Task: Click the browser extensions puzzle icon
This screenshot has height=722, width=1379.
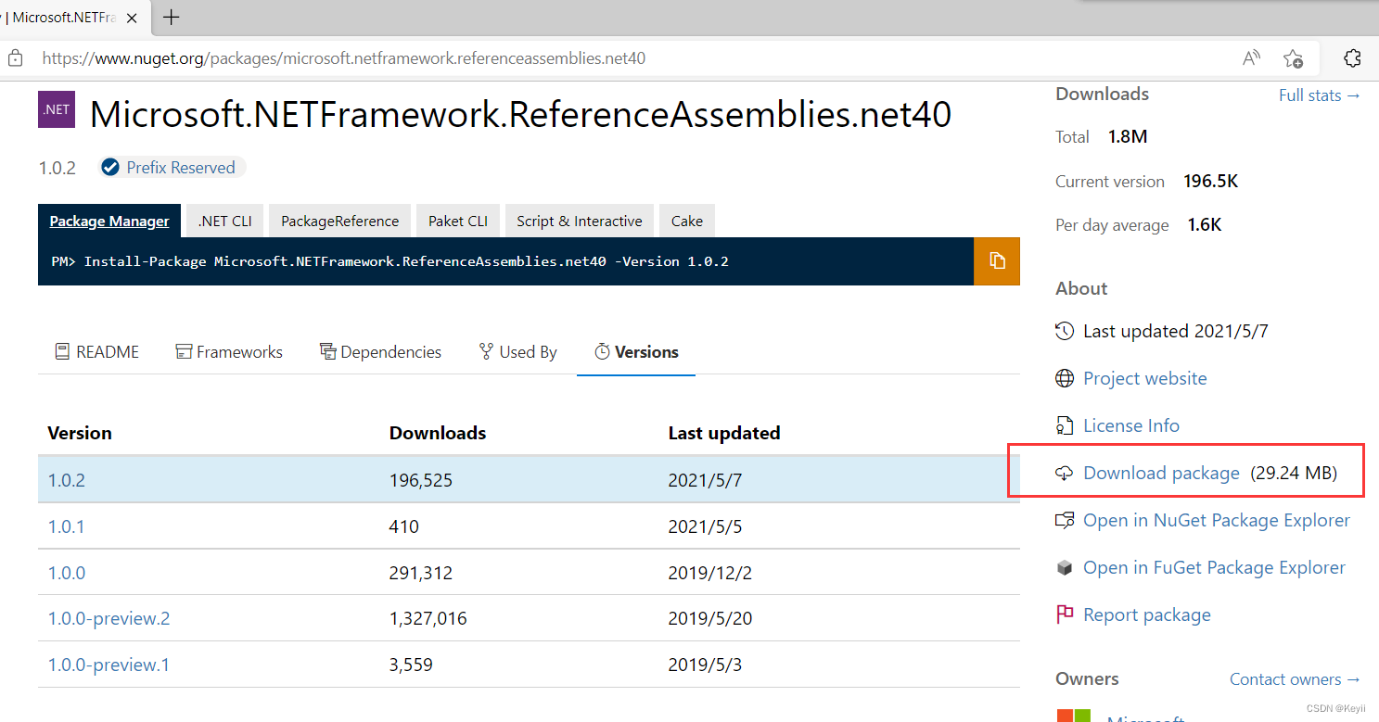Action: pyautogui.click(x=1352, y=58)
